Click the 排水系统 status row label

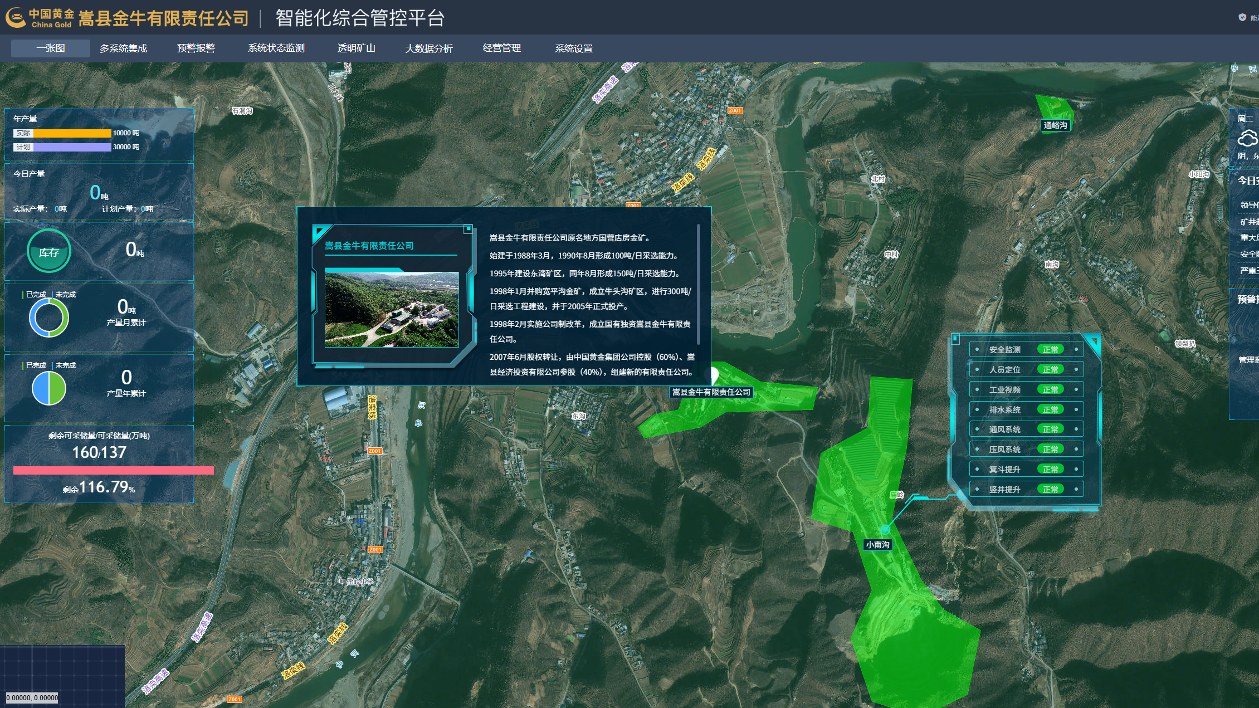click(1004, 410)
